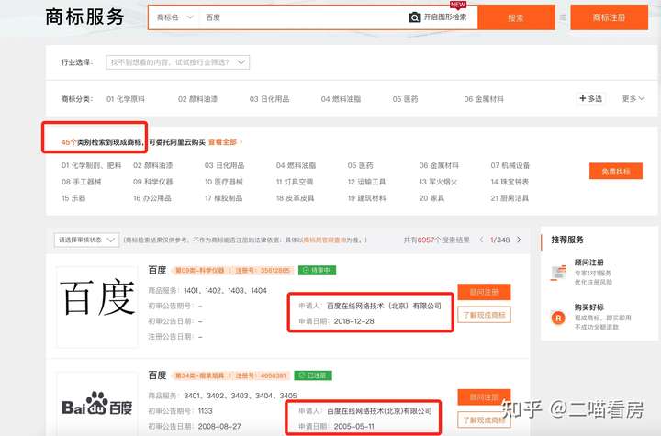Image resolution: width=661 pixels, height=436 pixels.
Task: Click the 商标服务 page title
Action: tap(84, 17)
